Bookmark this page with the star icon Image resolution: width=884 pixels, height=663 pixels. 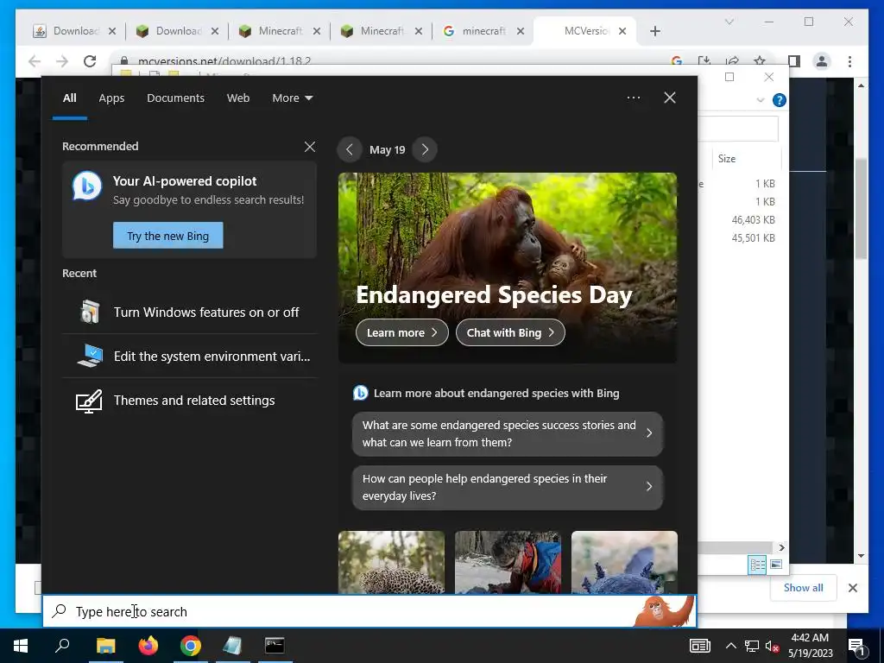[760, 61]
